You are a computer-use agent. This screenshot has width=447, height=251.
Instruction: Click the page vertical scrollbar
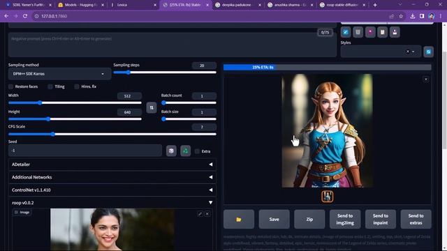point(444,100)
